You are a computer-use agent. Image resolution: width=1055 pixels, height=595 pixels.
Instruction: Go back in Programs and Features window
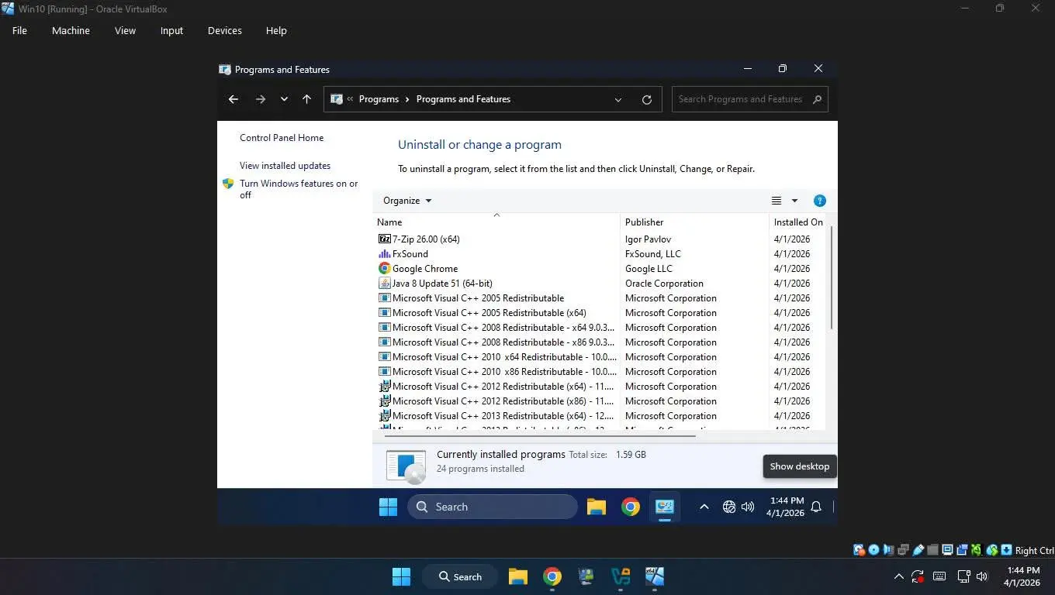point(233,99)
